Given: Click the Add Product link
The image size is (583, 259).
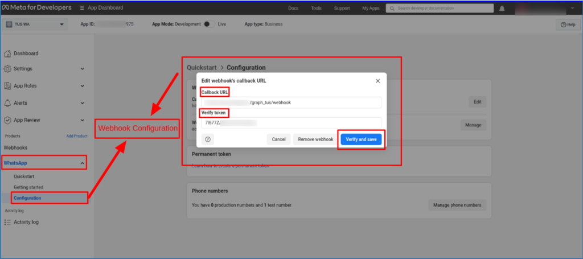Looking at the screenshot, I should coord(77,136).
